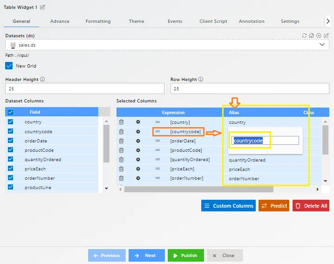This screenshot has width=334, height=264.
Task: Grab reorder handle for [orderDate] row
Action: [x=157, y=141]
